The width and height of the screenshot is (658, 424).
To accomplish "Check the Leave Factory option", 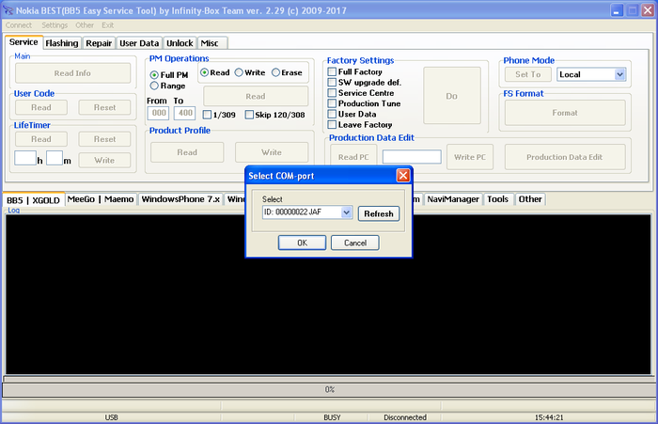I will [332, 124].
